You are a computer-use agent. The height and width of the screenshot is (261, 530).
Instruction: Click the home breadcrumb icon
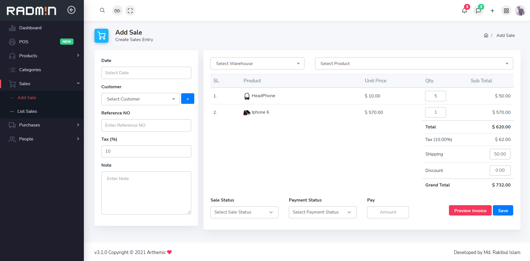pos(486,35)
